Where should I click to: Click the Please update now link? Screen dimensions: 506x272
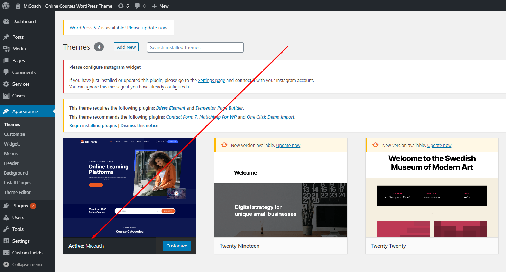tap(147, 28)
